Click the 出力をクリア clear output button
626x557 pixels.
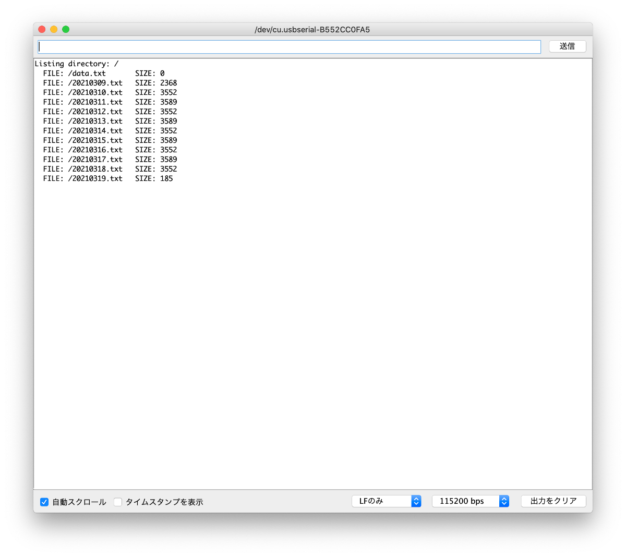tap(553, 501)
